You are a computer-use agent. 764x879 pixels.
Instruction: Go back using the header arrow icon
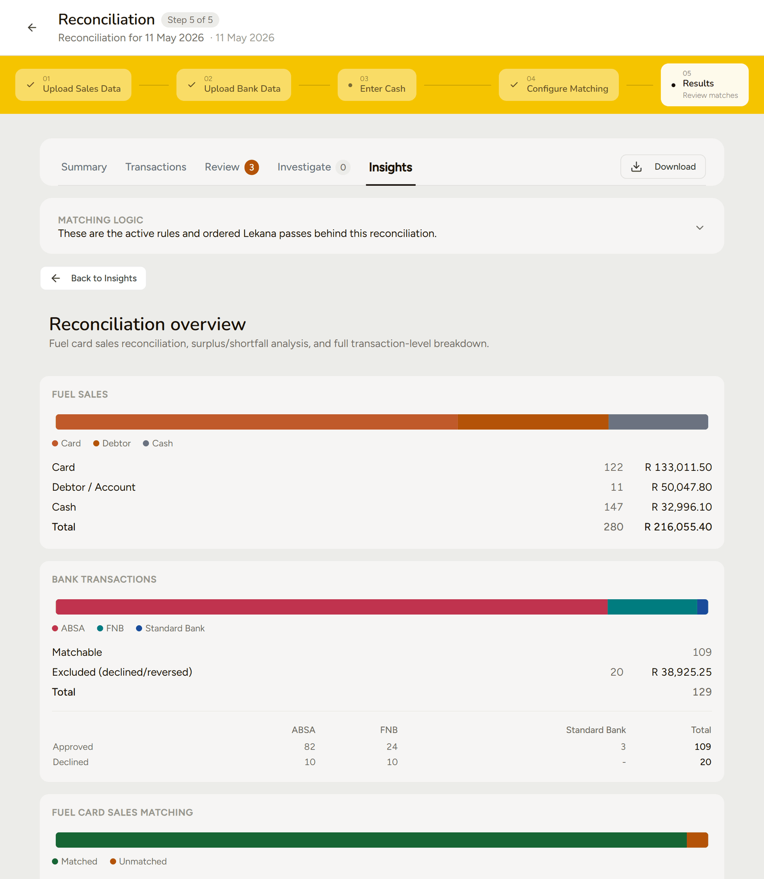(32, 28)
